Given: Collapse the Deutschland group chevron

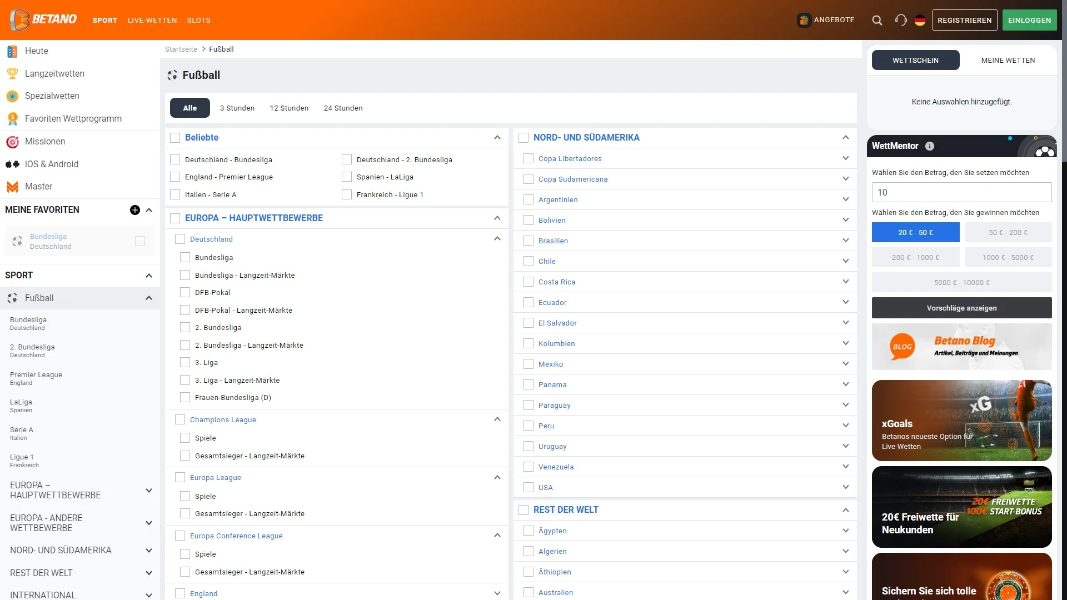Looking at the screenshot, I should coord(497,239).
